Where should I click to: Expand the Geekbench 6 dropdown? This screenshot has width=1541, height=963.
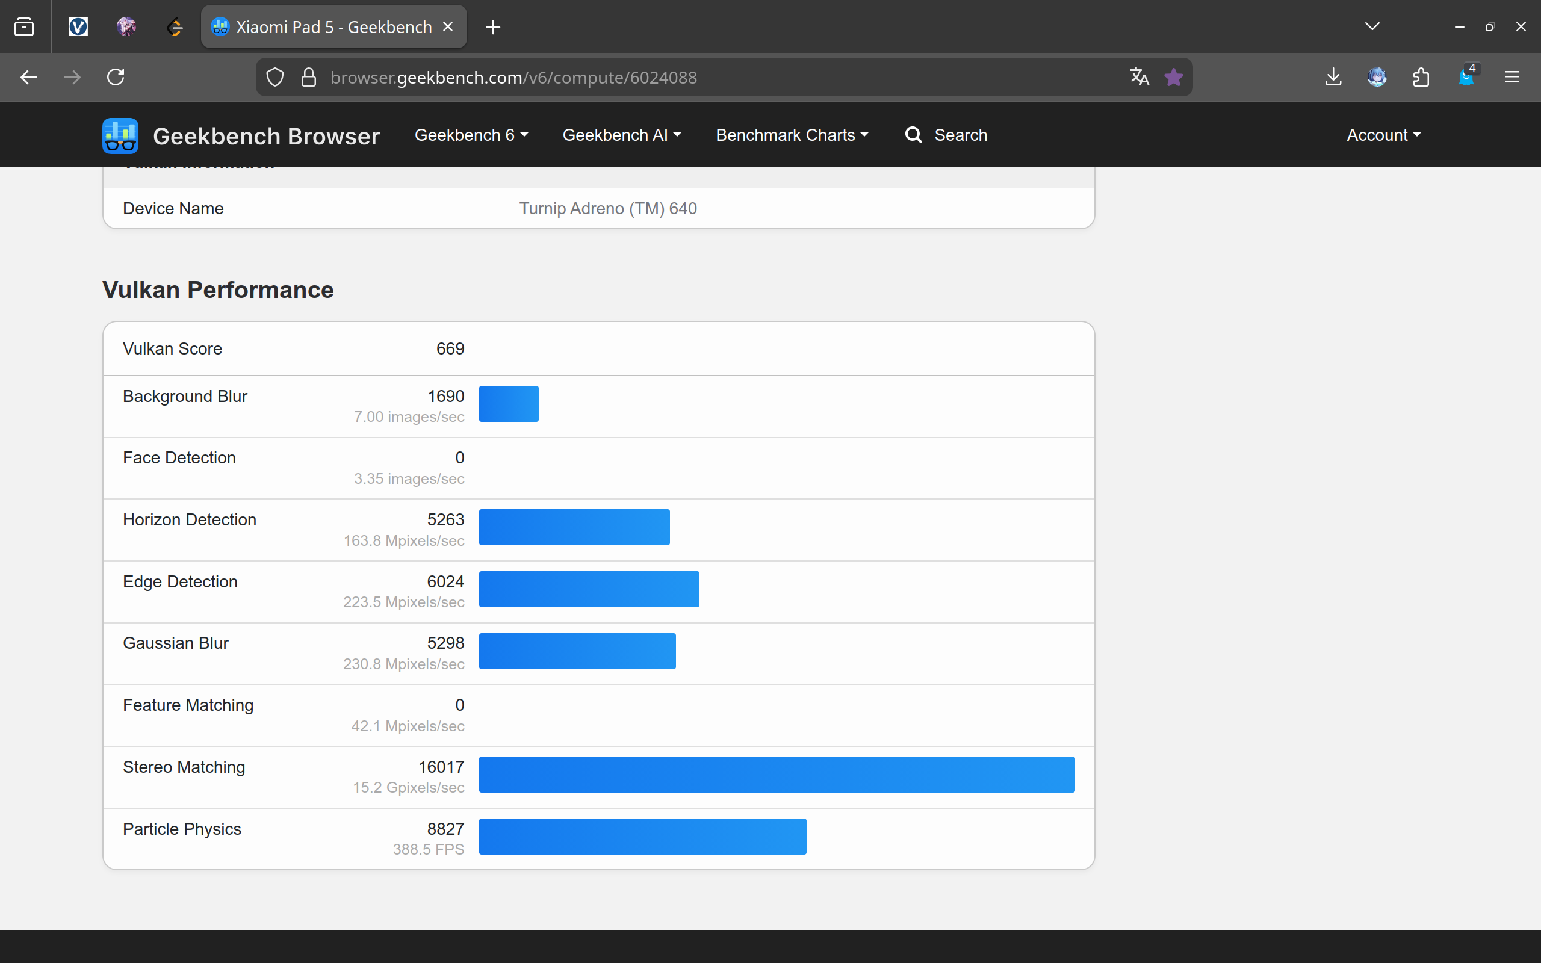pyautogui.click(x=471, y=135)
